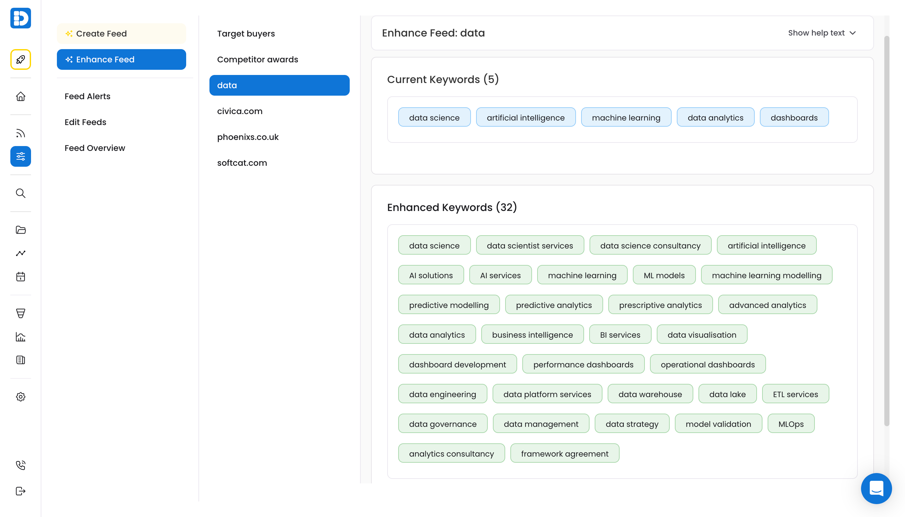905x517 pixels.
Task: Toggle the 'framework agreement' keyword chip
Action: tap(564, 454)
